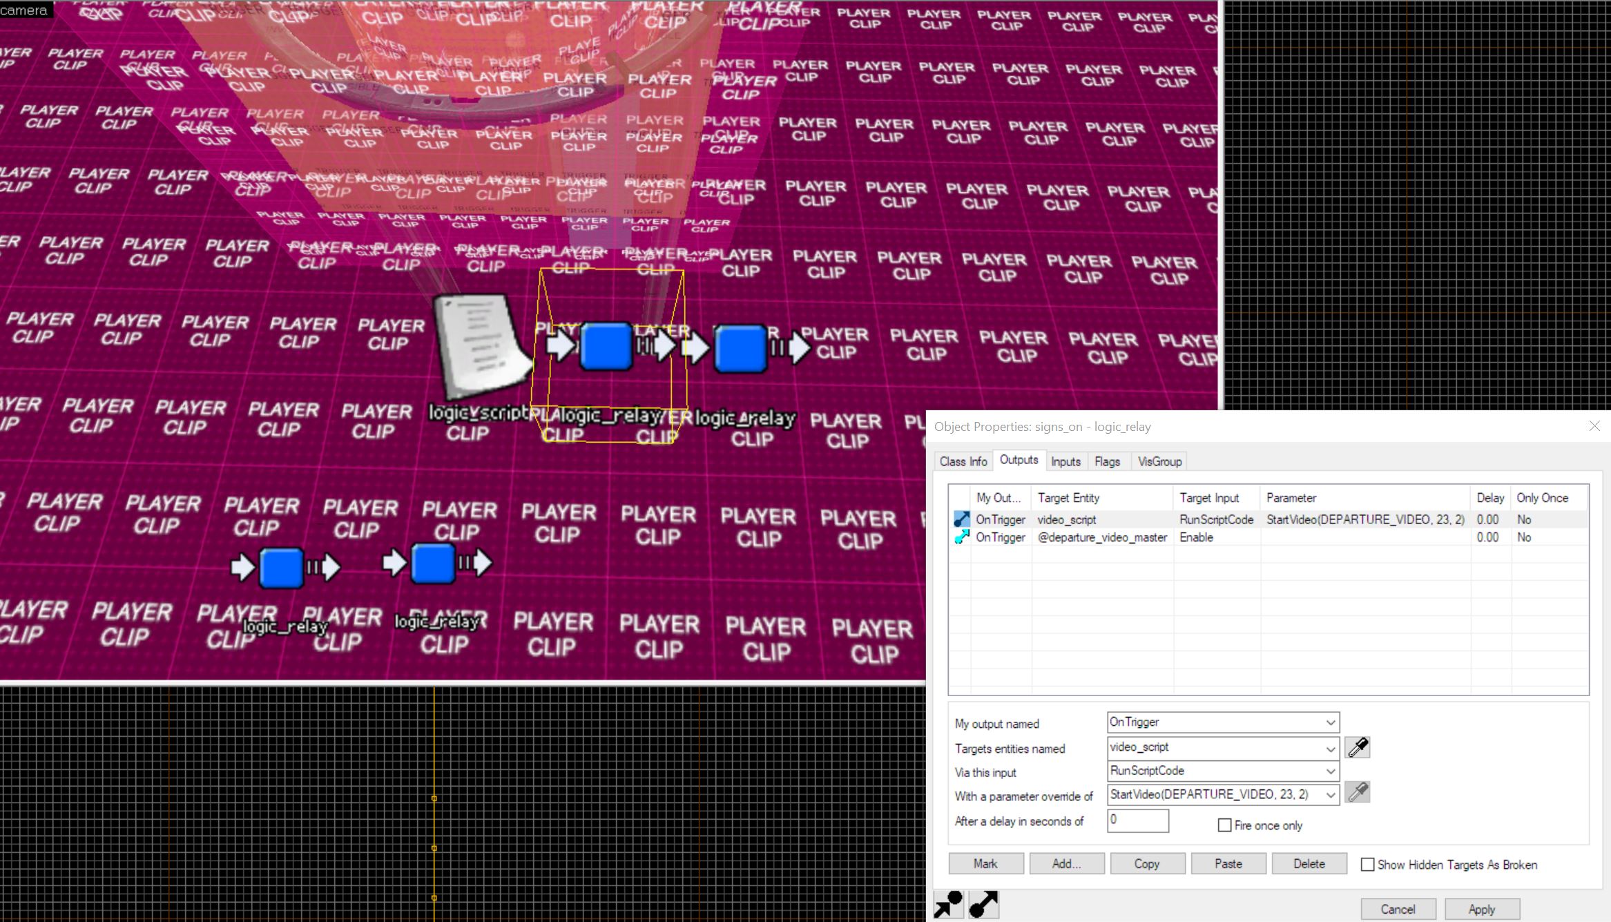Open the Flags tab

(x=1107, y=461)
